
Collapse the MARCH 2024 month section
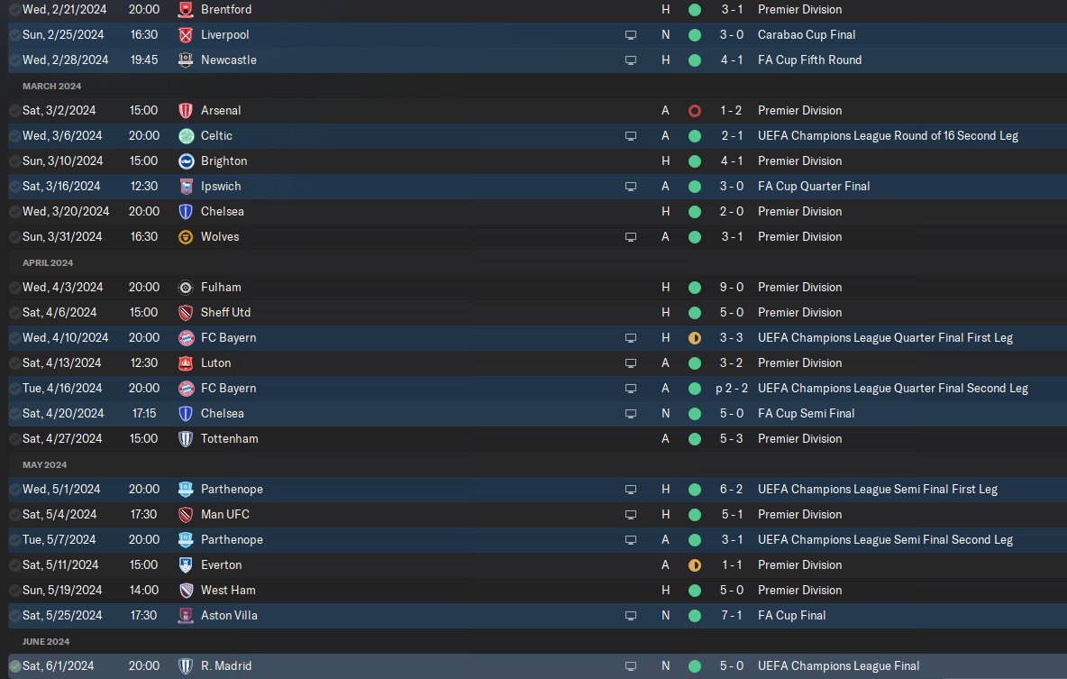(x=51, y=86)
